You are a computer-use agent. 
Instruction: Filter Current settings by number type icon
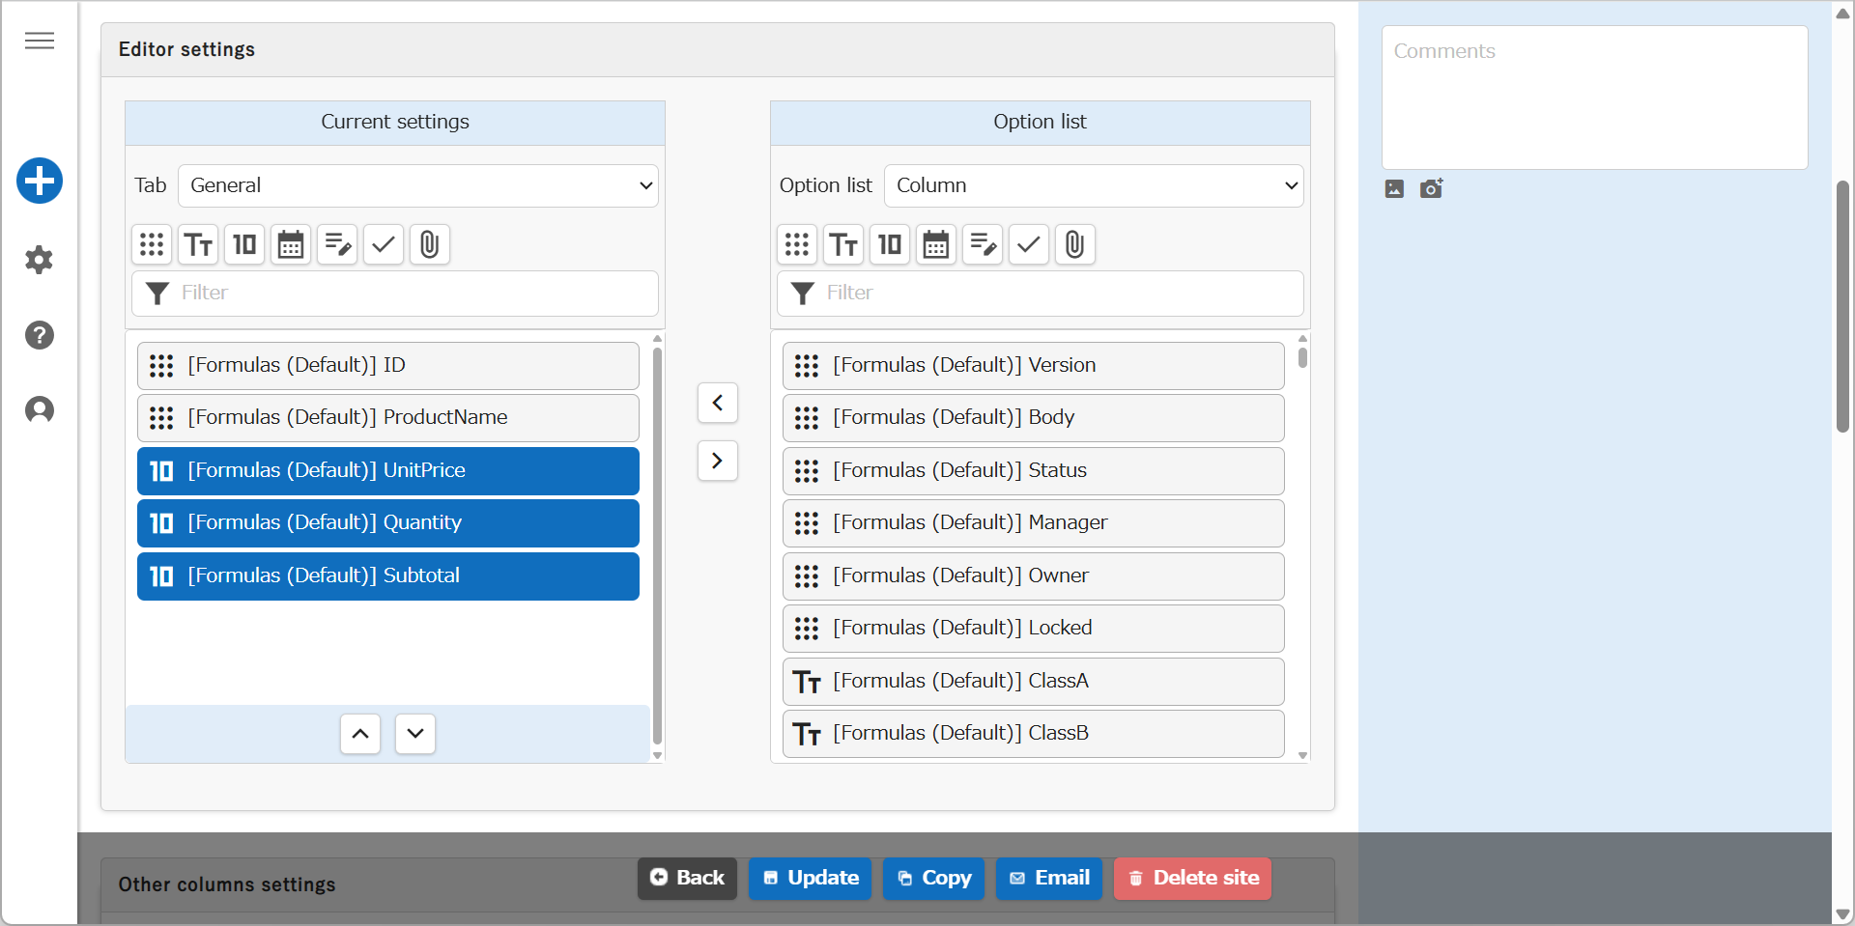[x=244, y=244]
